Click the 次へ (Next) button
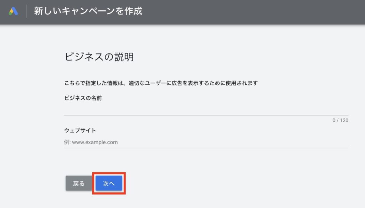The height and width of the screenshot is (208, 365). pos(109,183)
